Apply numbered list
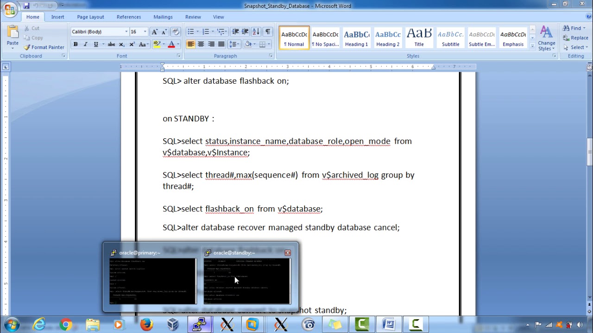This screenshot has width=593, height=333. (206, 31)
